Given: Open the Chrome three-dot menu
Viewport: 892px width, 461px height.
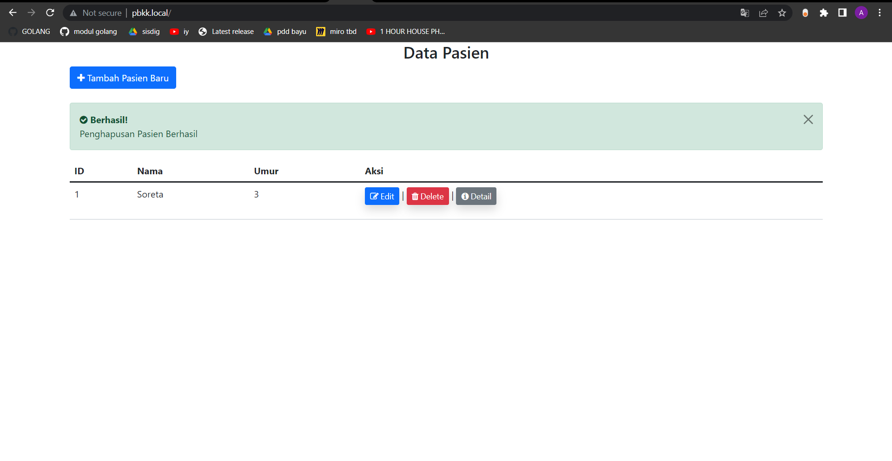Looking at the screenshot, I should click(879, 13).
